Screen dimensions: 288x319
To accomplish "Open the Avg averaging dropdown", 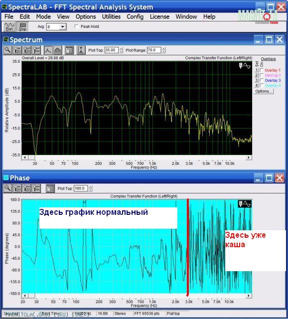I will point(63,26).
